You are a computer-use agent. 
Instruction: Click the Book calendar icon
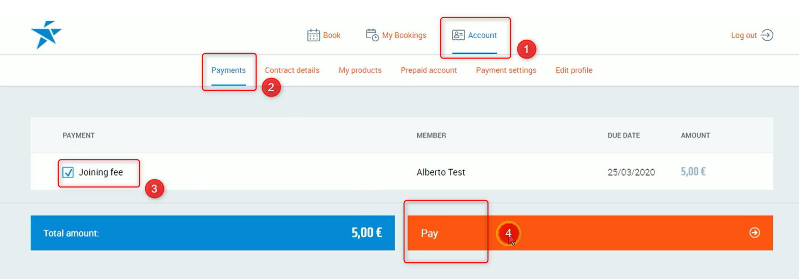click(313, 35)
